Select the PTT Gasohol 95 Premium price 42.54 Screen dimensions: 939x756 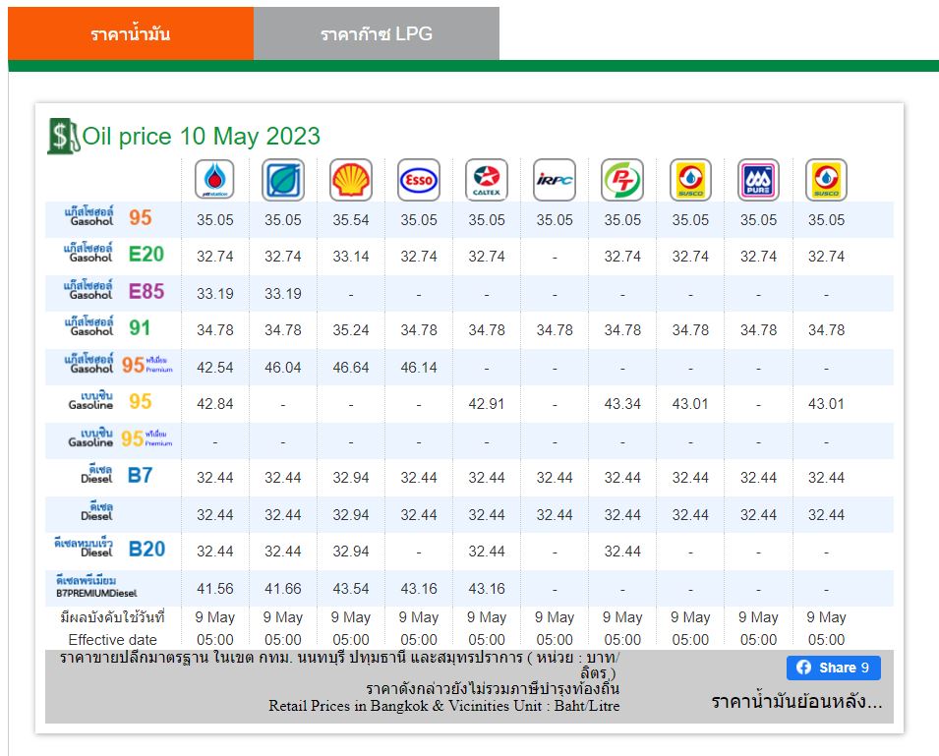(215, 367)
